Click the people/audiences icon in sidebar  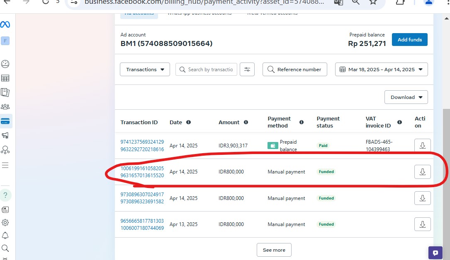pyautogui.click(x=5, y=107)
